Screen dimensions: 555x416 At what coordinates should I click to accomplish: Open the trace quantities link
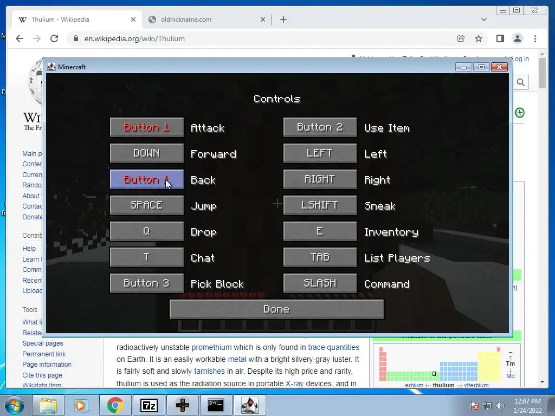click(x=333, y=347)
